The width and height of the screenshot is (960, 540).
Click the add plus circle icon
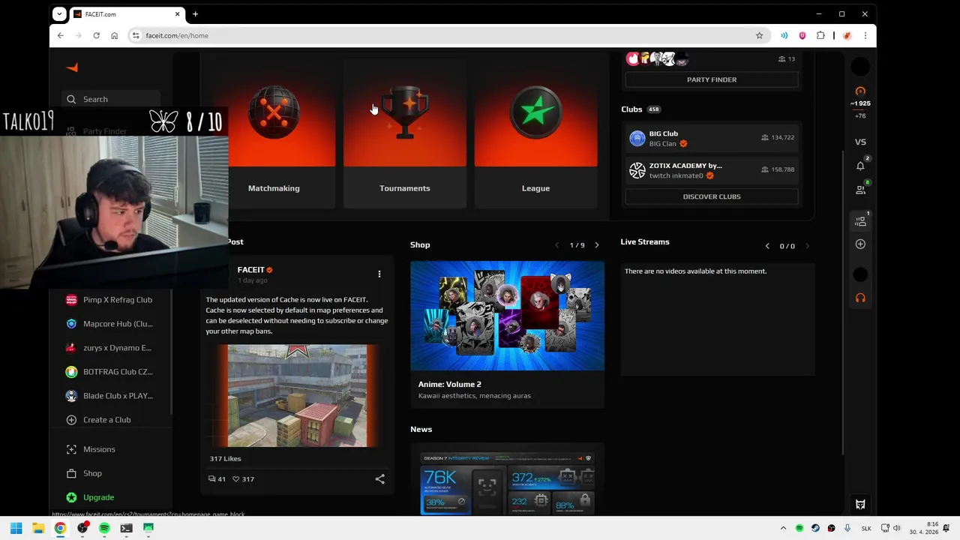[x=860, y=244]
